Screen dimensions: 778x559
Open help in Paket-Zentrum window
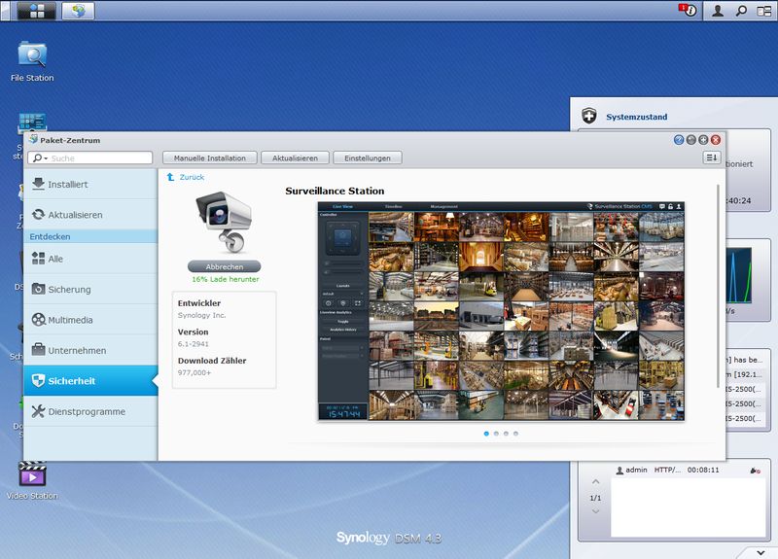point(679,140)
